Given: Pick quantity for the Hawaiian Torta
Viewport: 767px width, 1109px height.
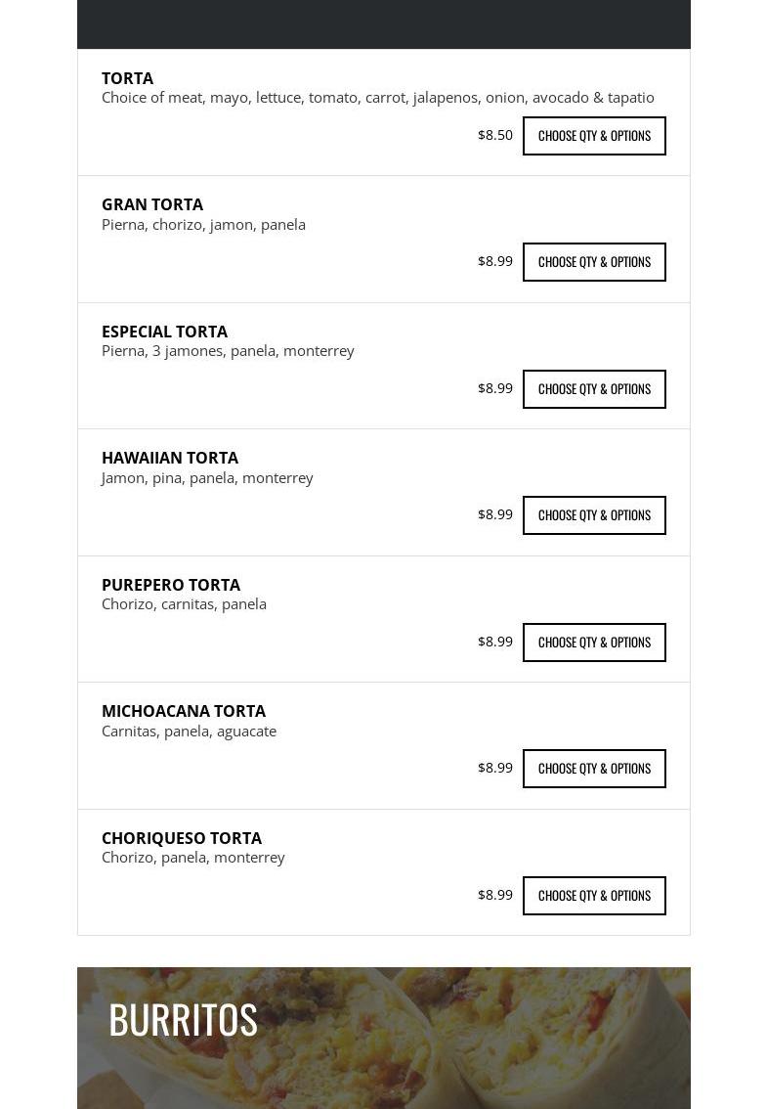Looking at the screenshot, I should point(594,515).
